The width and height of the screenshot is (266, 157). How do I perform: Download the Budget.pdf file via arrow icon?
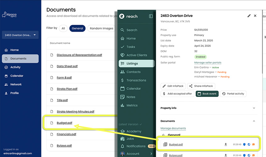[226, 144]
